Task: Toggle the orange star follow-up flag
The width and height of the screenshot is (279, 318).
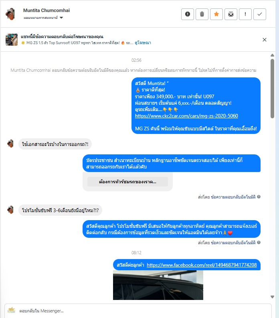Action: tap(216, 14)
